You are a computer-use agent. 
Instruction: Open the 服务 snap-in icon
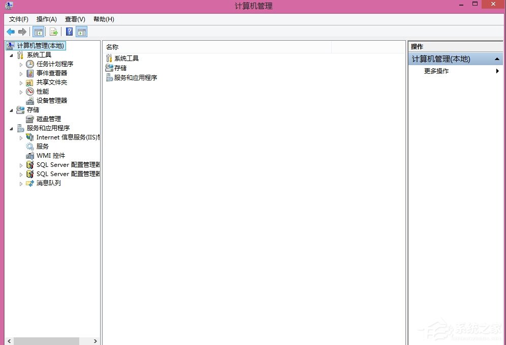[29, 146]
